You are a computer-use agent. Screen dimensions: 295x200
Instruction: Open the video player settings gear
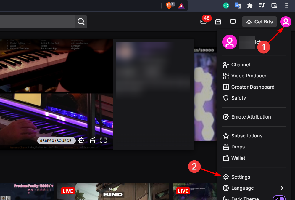pyautogui.click(x=81, y=140)
